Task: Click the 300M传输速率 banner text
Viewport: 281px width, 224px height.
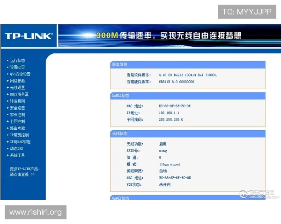Action: 169,35
